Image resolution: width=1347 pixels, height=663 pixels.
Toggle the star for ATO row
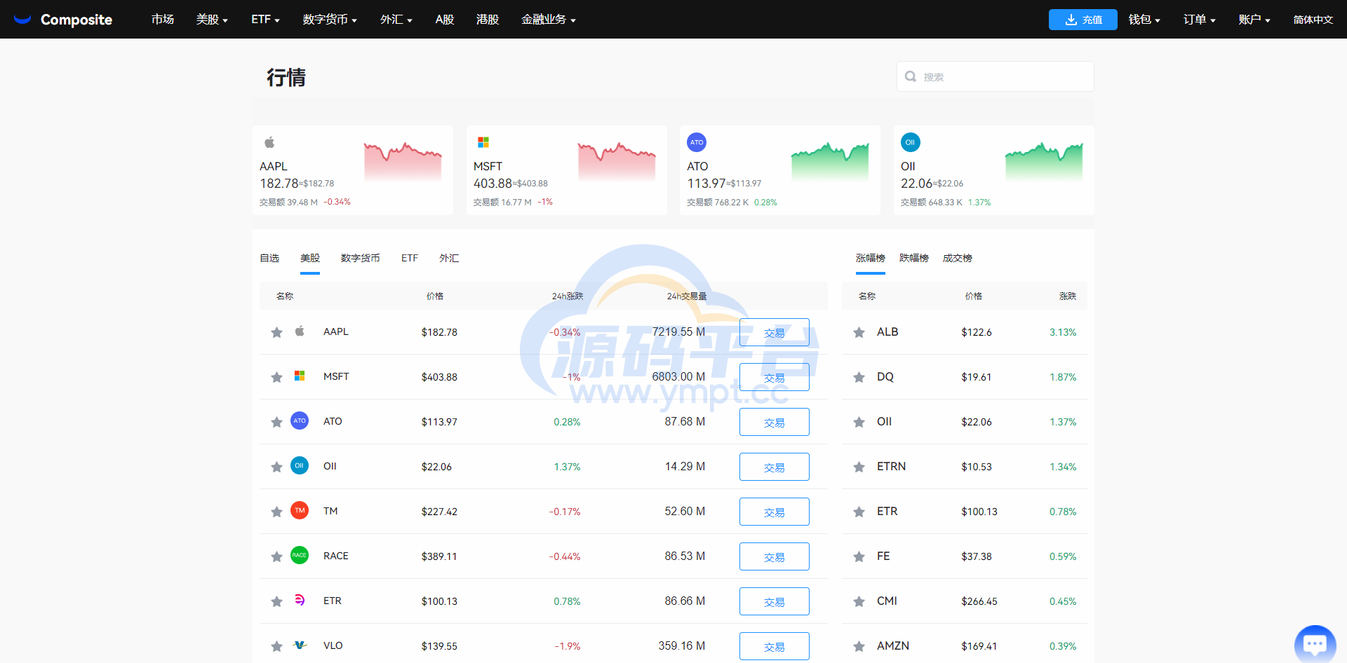click(276, 422)
